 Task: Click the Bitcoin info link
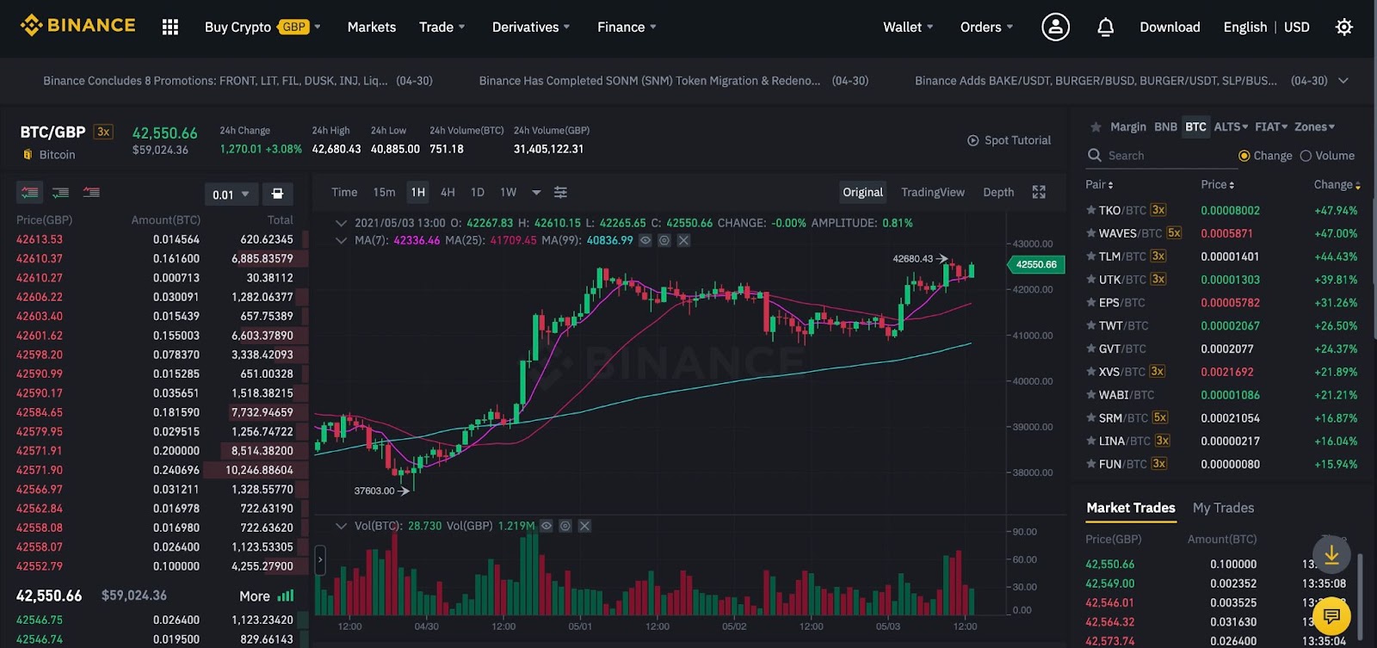pos(49,155)
